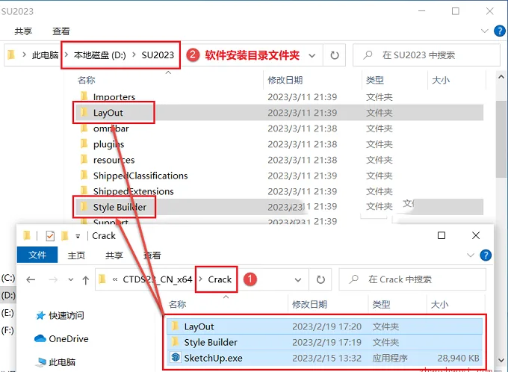Image resolution: width=508 pixels, height=372 pixels.
Task: Expand the SU2023 address bar history dropdown
Action: [312, 56]
